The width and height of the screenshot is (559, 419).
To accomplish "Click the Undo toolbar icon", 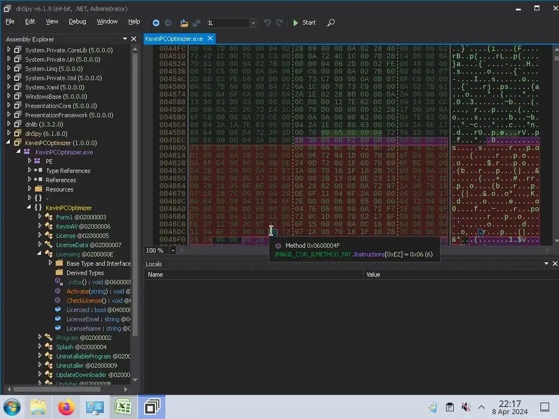I will 267,23.
